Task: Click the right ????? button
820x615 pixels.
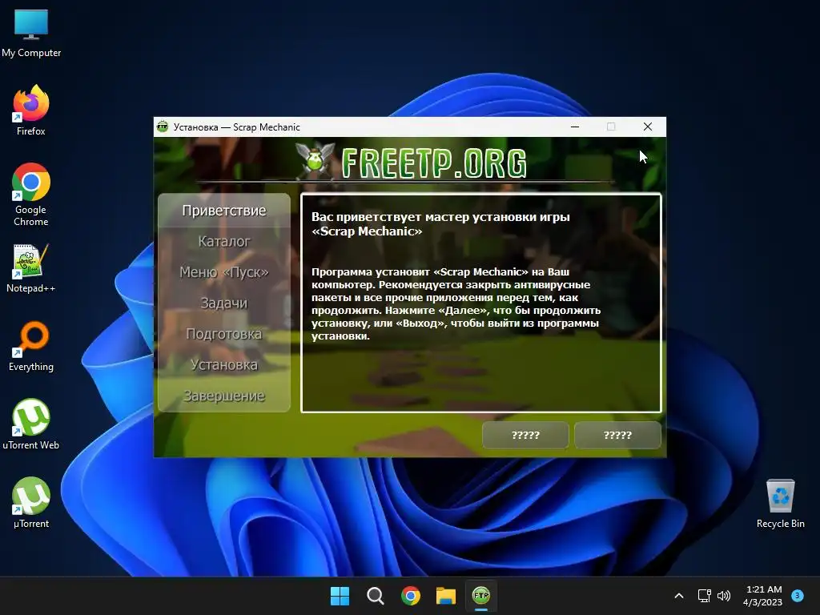Action: (x=617, y=435)
